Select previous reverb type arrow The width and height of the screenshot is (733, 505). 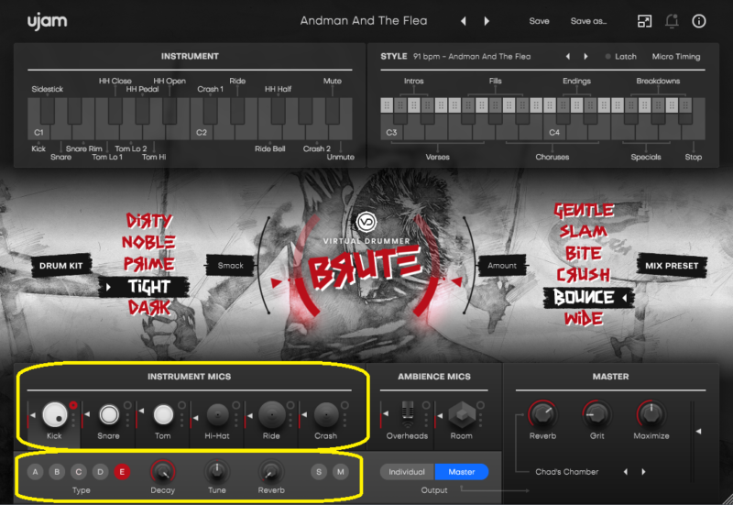coord(626,472)
